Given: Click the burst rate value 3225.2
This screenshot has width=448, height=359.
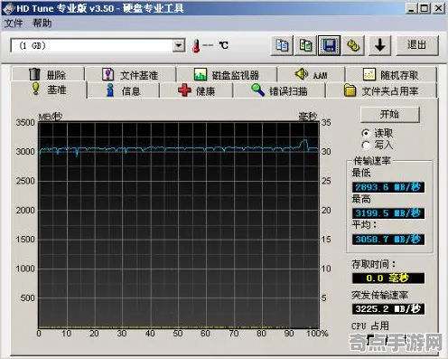Looking at the screenshot, I should point(388,309).
